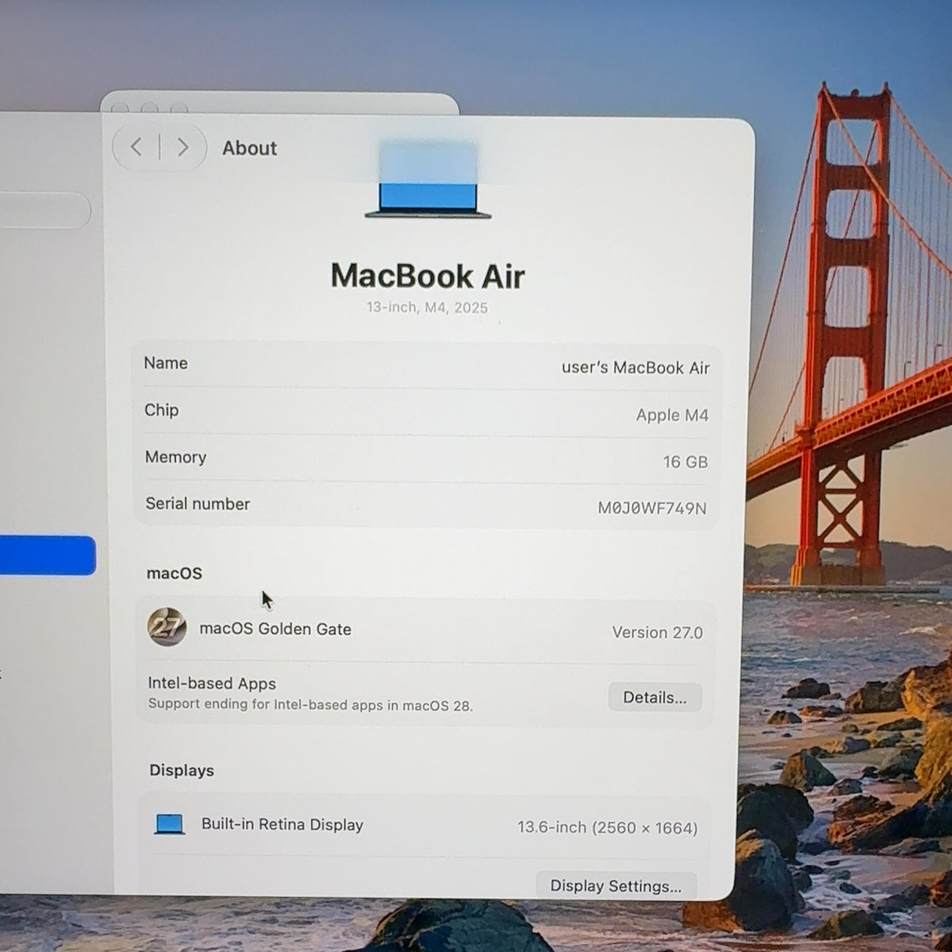Click the "macOS" section heading
952x952 pixels.
175,573
